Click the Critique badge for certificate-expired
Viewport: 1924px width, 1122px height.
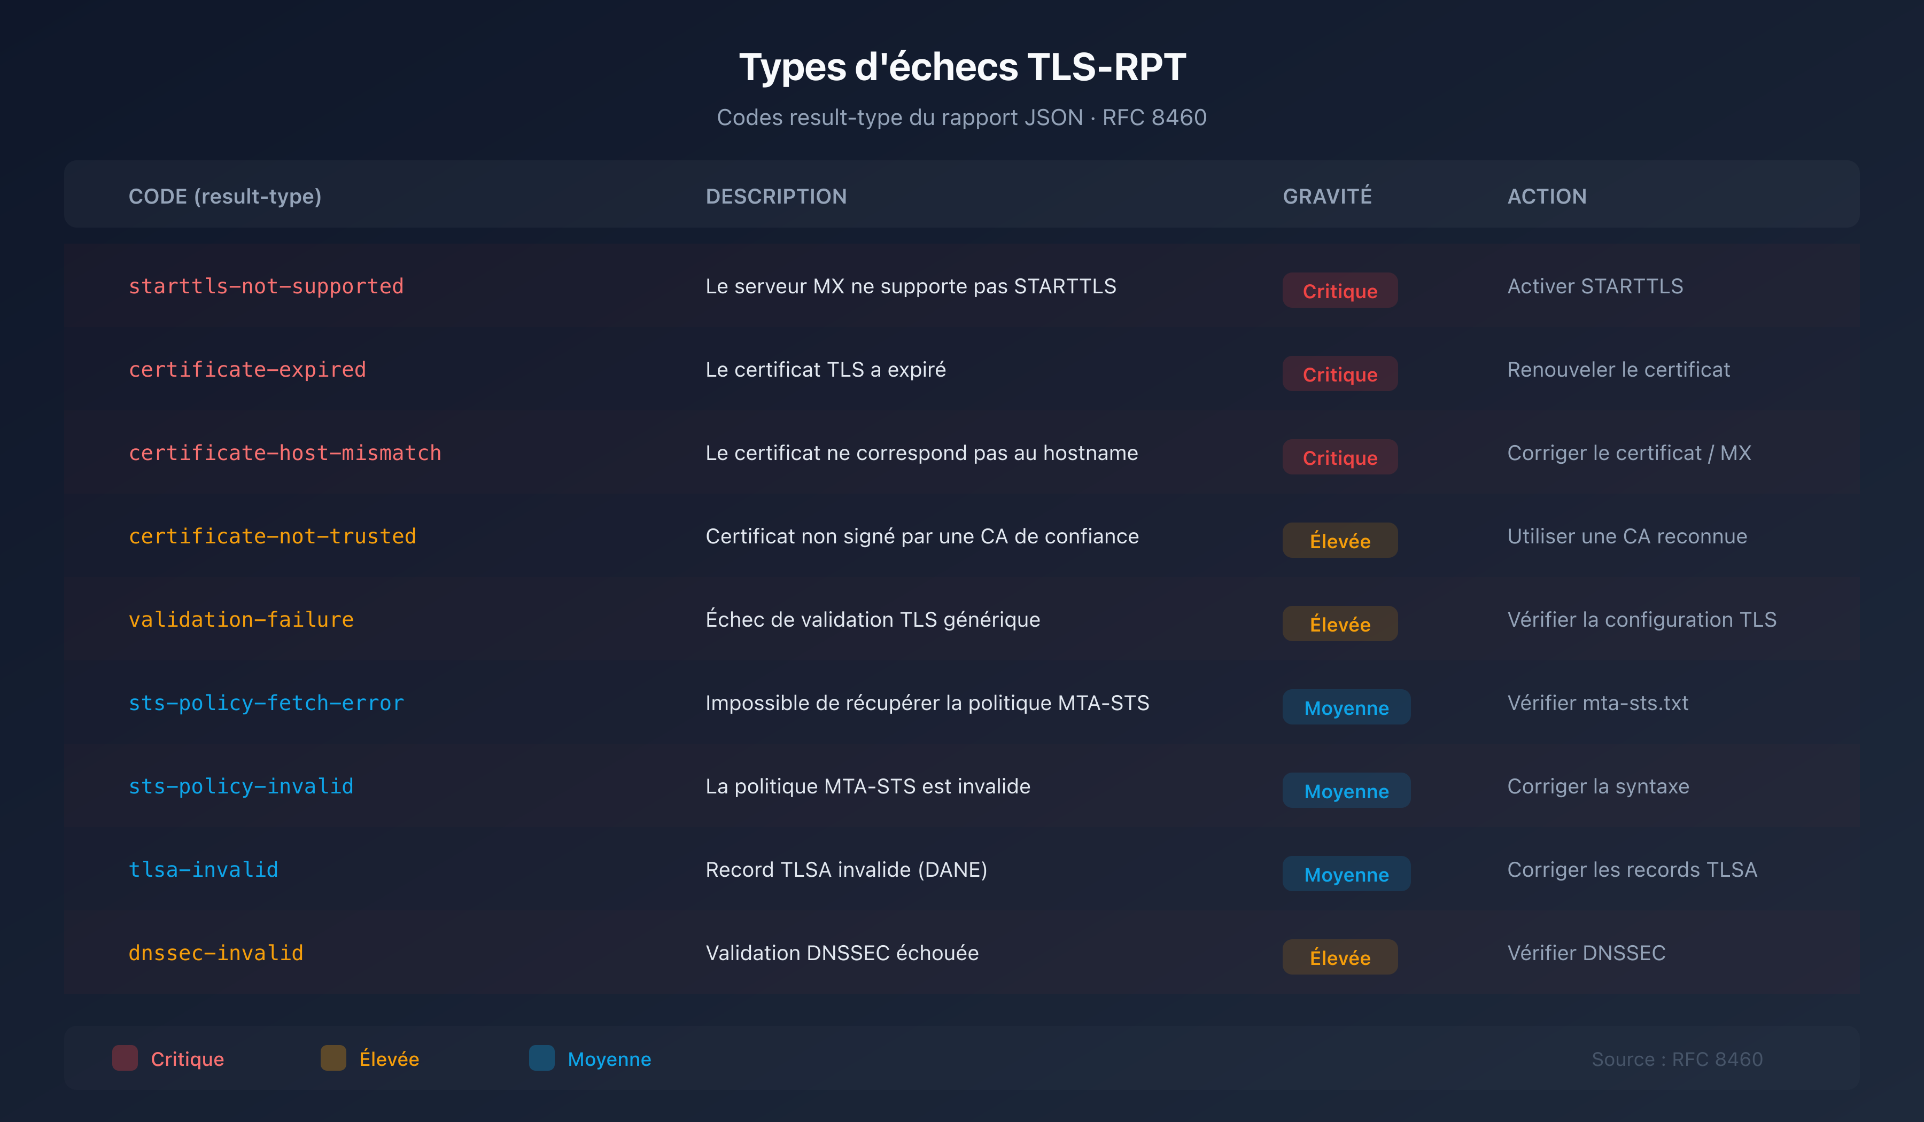coord(1340,374)
